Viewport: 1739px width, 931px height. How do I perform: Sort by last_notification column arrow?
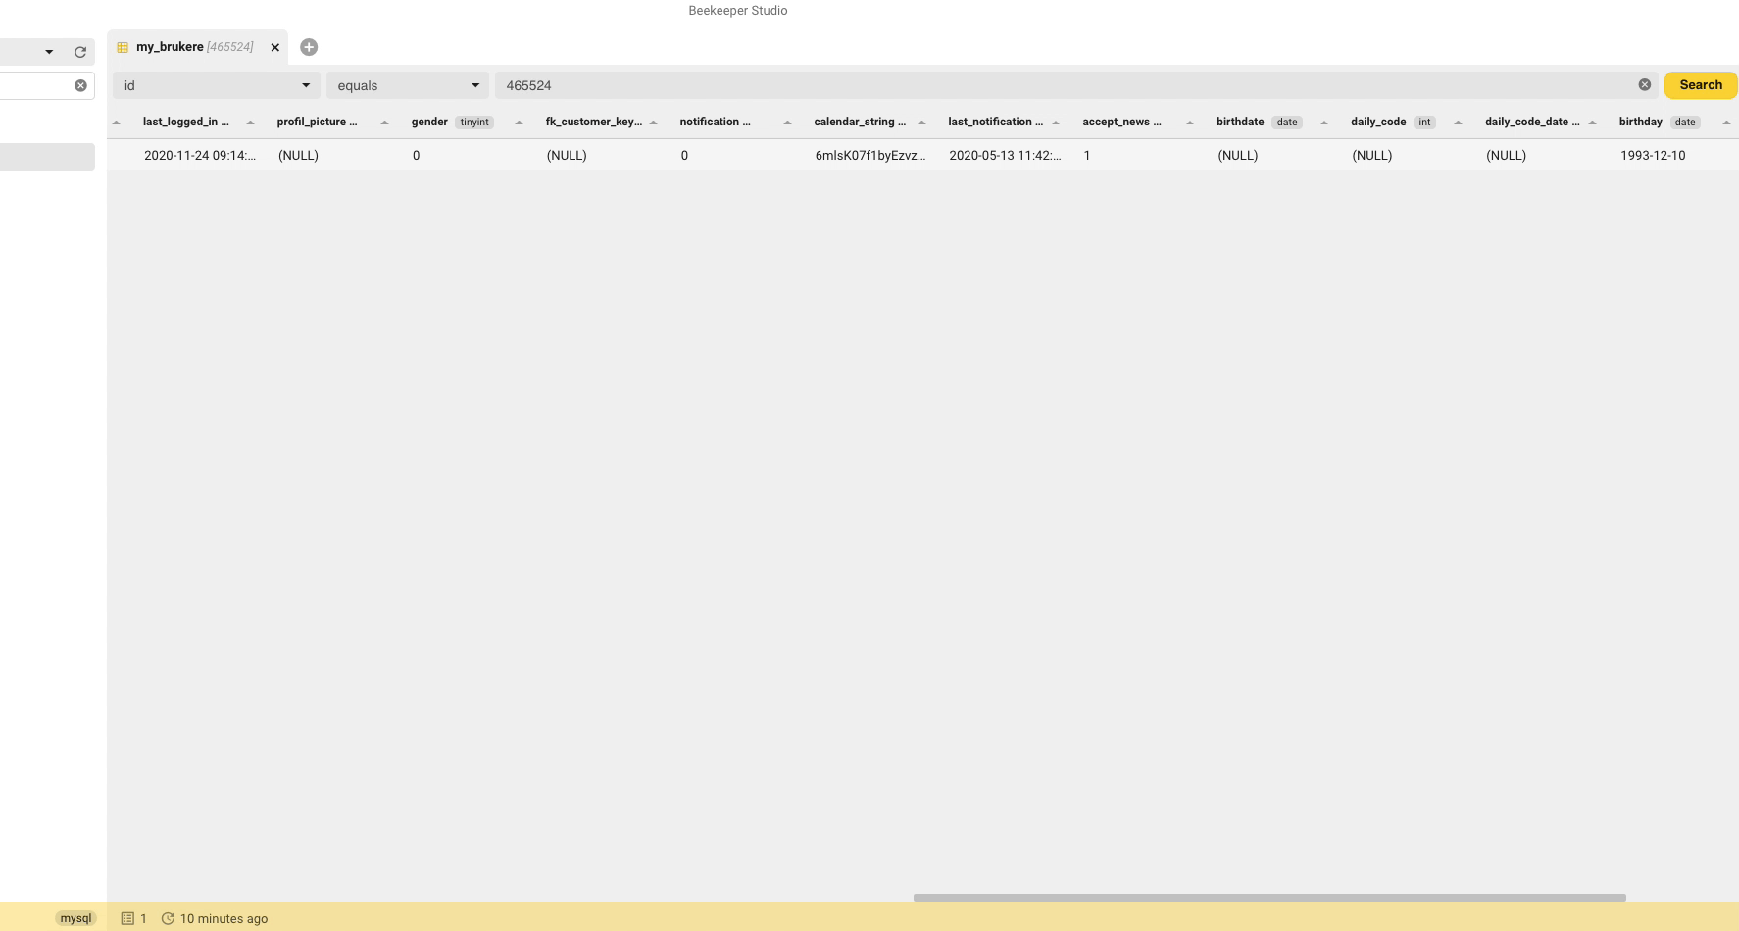1056,122
